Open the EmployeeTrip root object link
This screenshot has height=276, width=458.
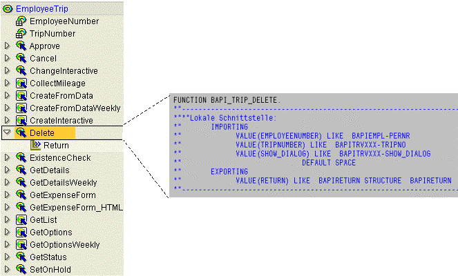coord(41,9)
